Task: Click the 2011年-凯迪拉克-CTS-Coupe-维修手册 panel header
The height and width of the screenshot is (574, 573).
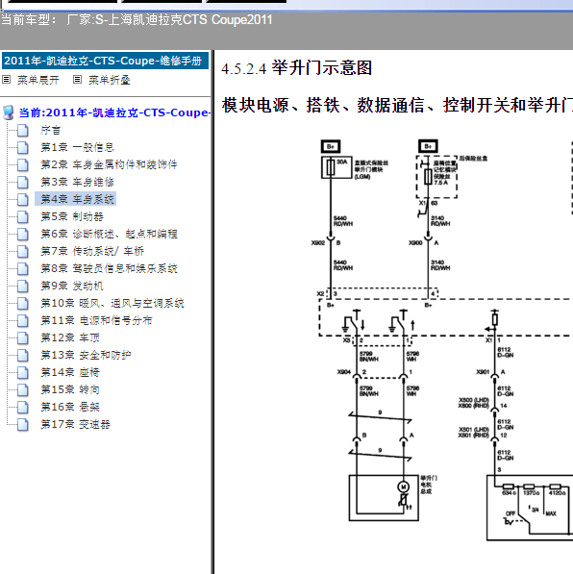Action: click(105, 61)
